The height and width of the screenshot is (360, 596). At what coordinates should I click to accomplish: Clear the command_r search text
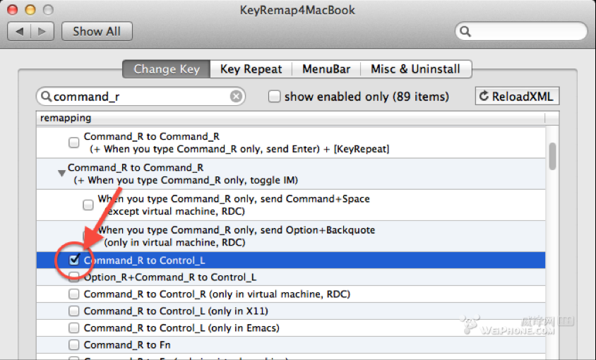coord(236,97)
